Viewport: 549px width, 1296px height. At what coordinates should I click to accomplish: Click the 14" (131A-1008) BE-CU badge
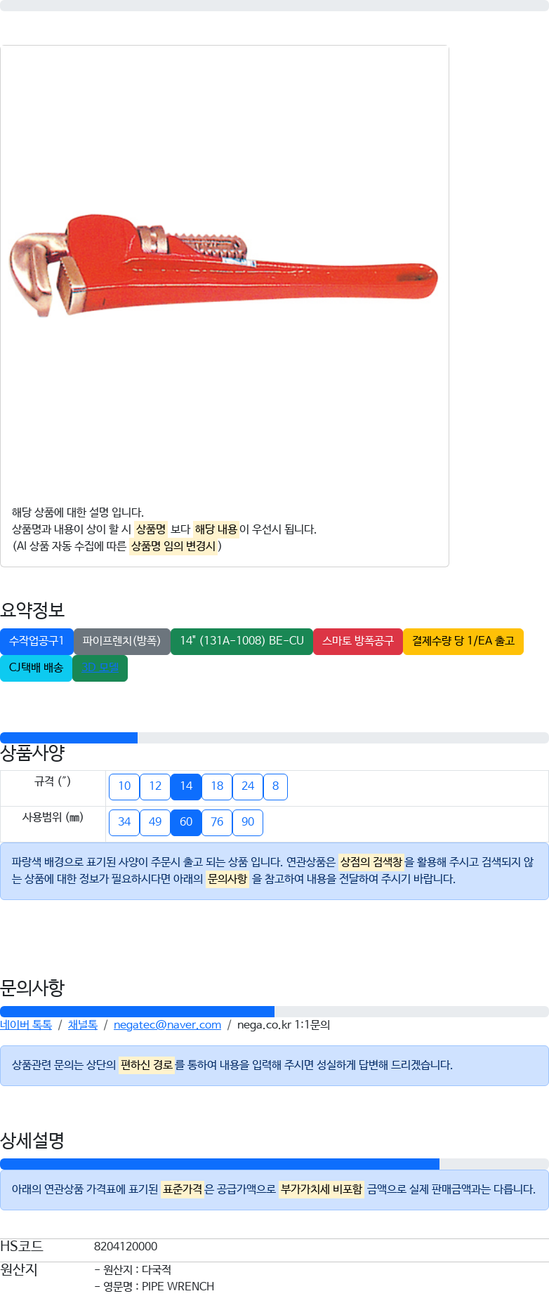[x=242, y=641]
